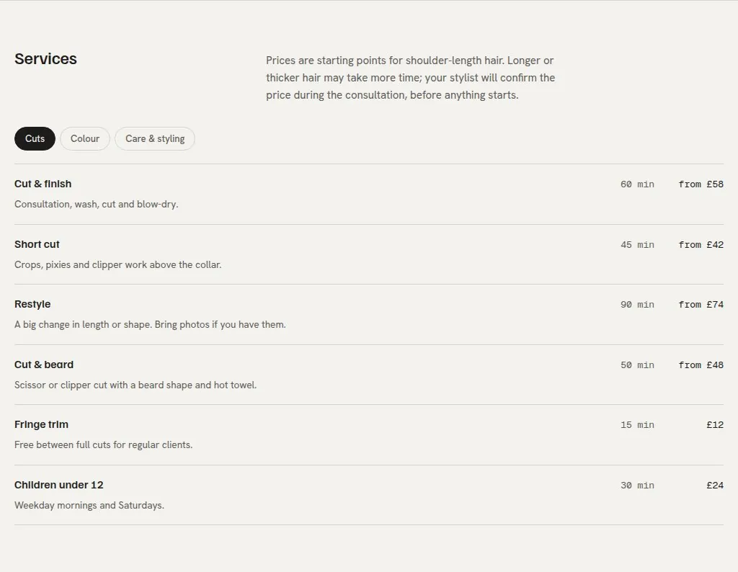Switch to the Colour tab
Image resolution: width=738 pixels, height=572 pixels.
[x=85, y=139]
